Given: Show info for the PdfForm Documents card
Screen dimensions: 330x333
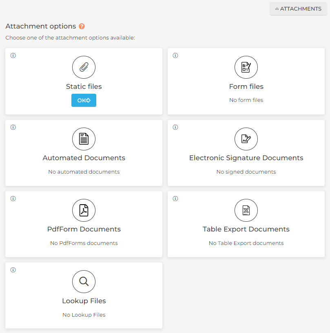Looking at the screenshot, I should tap(13, 199).
